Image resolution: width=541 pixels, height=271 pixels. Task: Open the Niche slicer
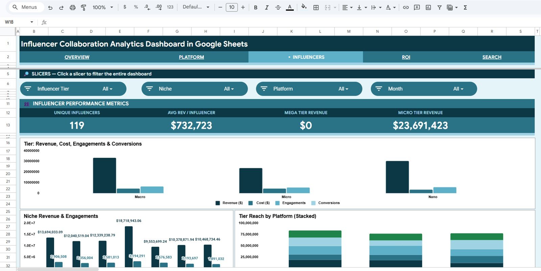pyautogui.click(x=194, y=89)
